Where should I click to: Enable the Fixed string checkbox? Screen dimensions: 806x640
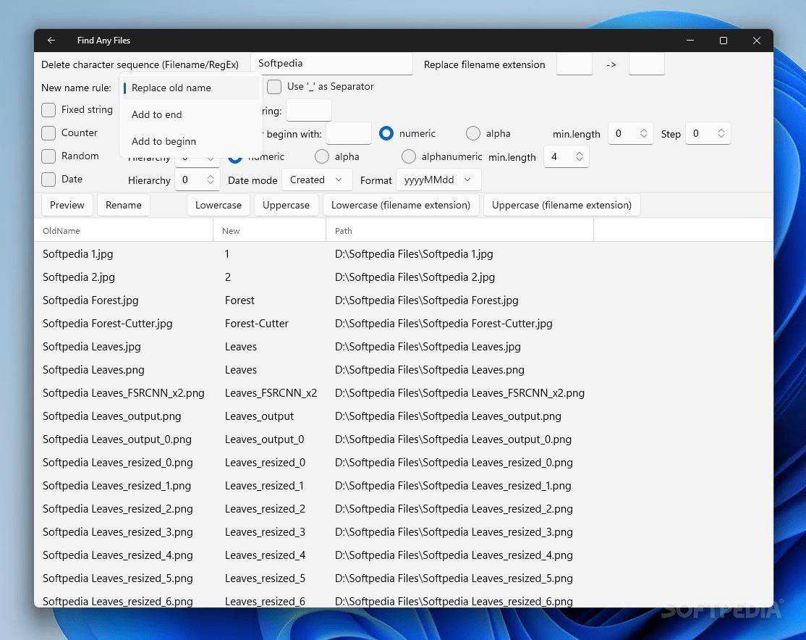[48, 109]
